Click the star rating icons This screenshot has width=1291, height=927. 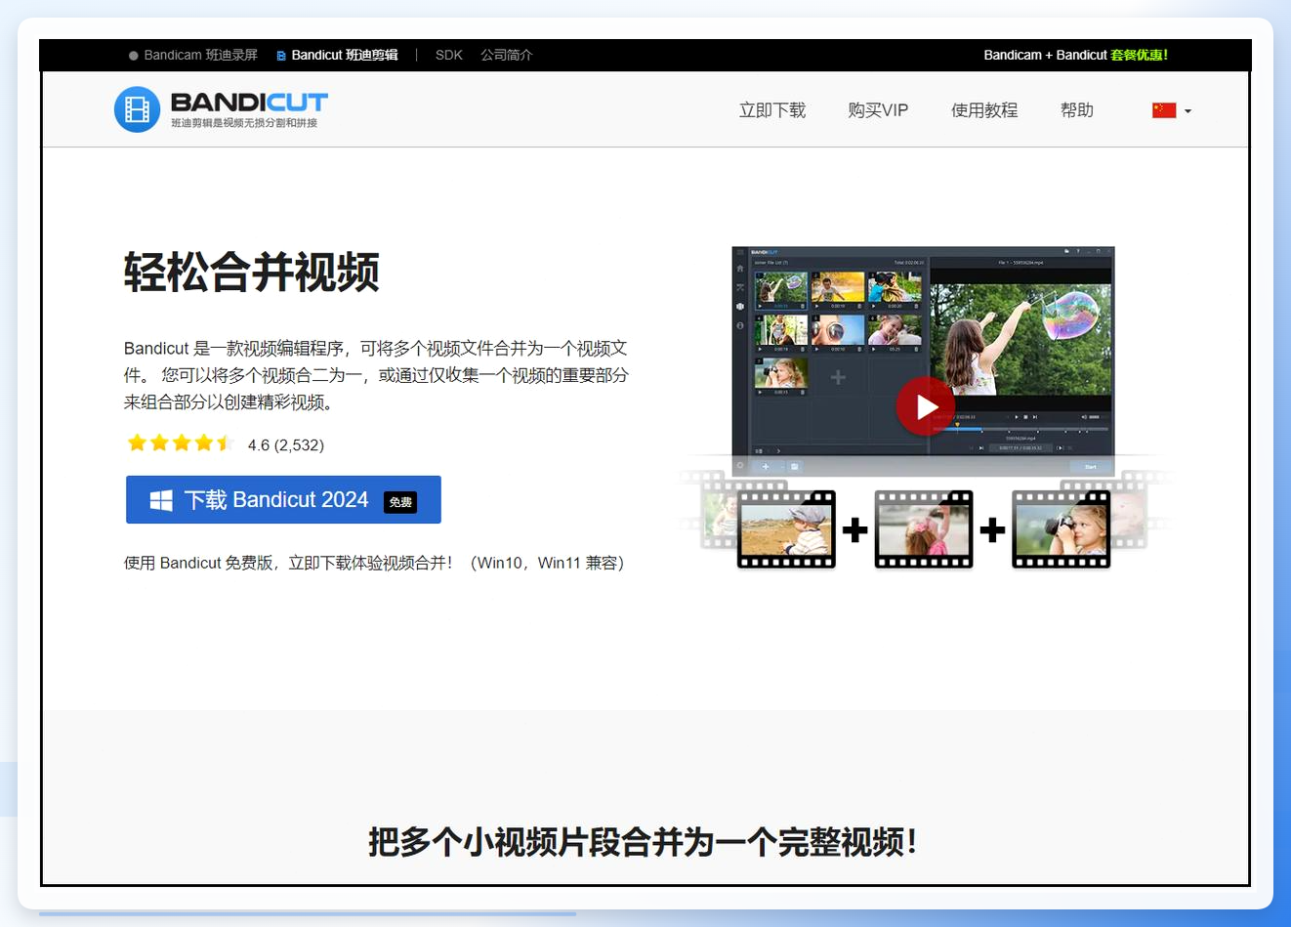(181, 443)
